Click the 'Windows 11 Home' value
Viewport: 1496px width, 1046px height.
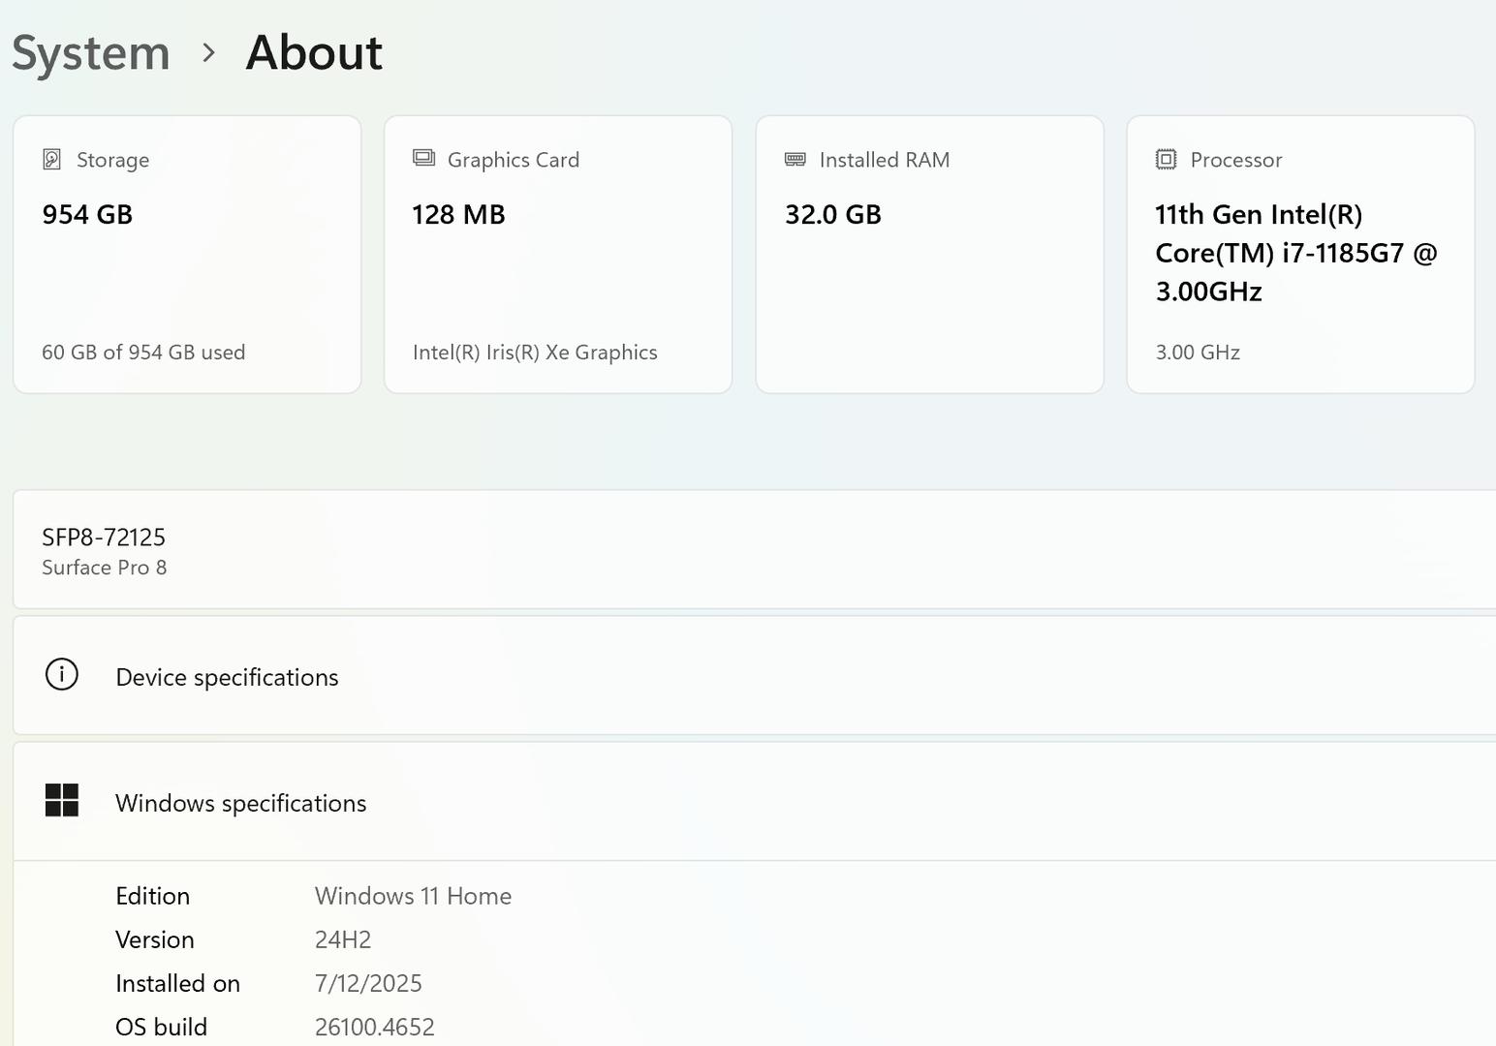(x=413, y=896)
